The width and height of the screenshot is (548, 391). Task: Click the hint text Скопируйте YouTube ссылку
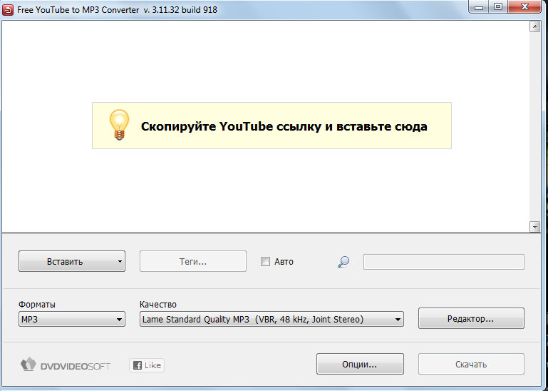284,126
